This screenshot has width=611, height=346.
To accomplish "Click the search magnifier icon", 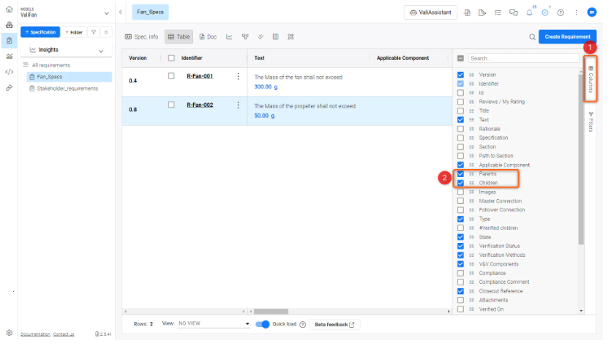I will click(532, 37).
